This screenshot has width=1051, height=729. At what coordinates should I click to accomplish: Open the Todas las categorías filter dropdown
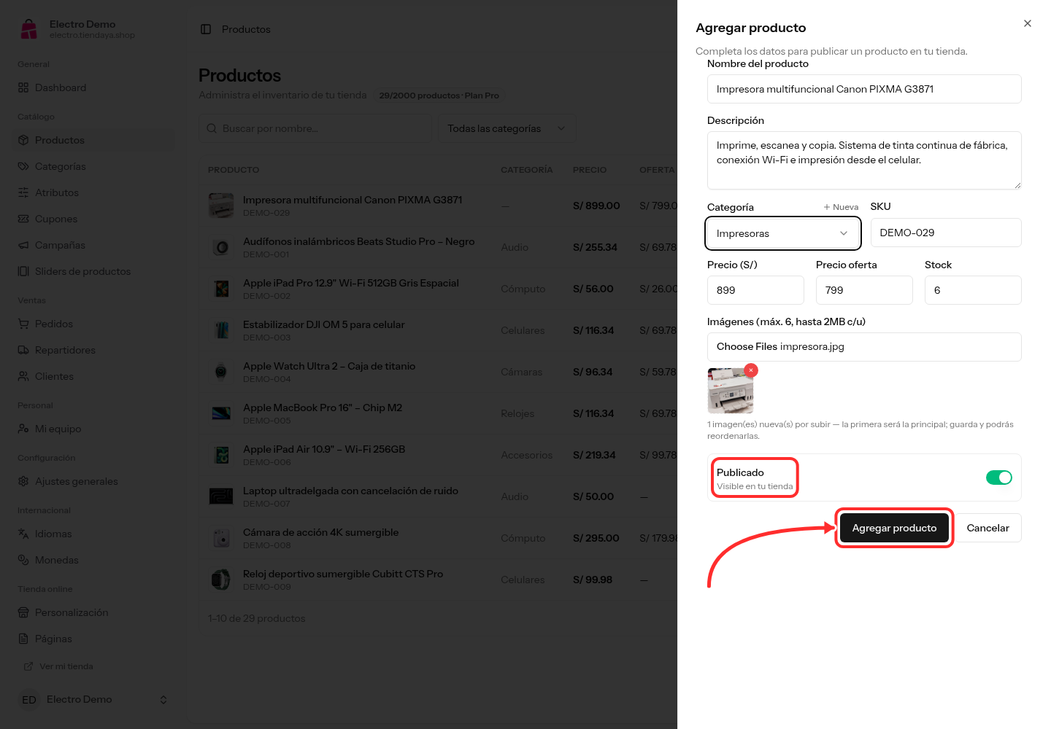[507, 128]
